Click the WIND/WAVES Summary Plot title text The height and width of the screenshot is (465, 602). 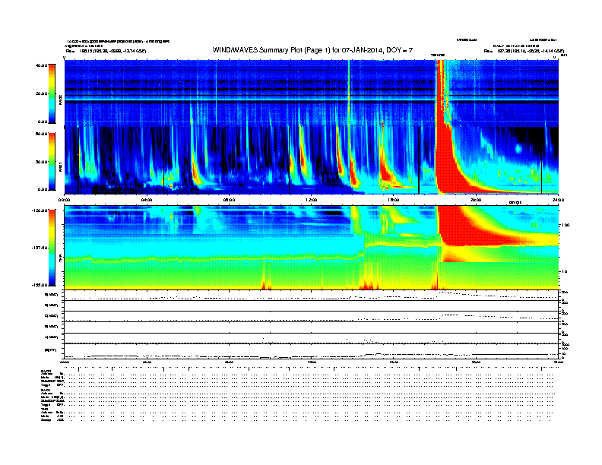[312, 50]
